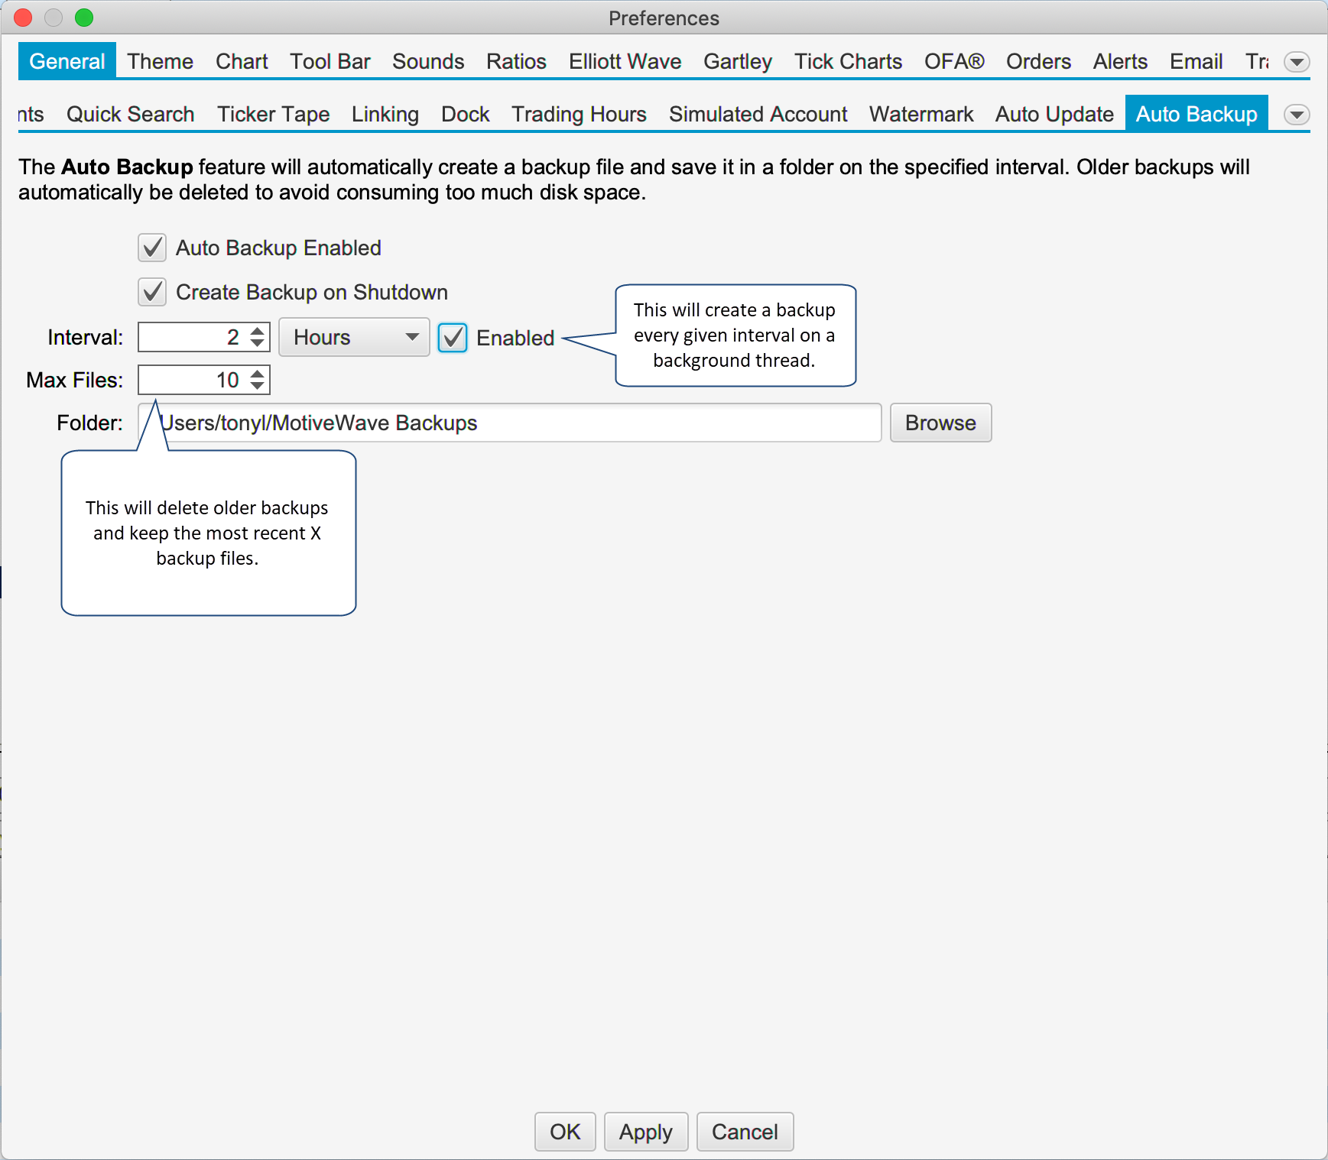
Task: Select the Trading Hours sub-tab
Action: 579,114
